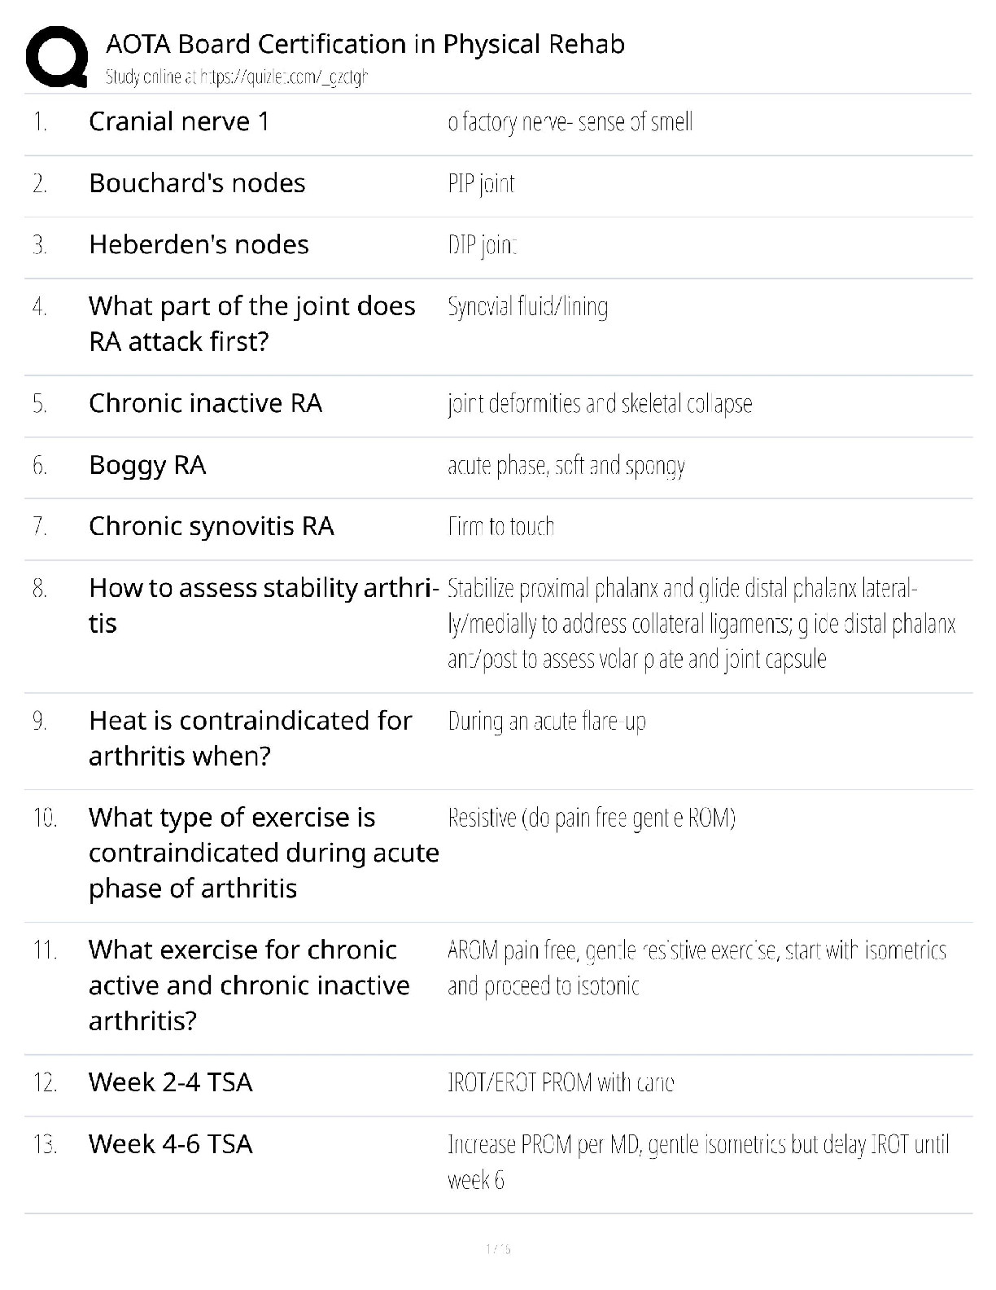This screenshot has height=1290, width=996.
Task: Click the AOTA Board Certification title
Action: [x=365, y=43]
